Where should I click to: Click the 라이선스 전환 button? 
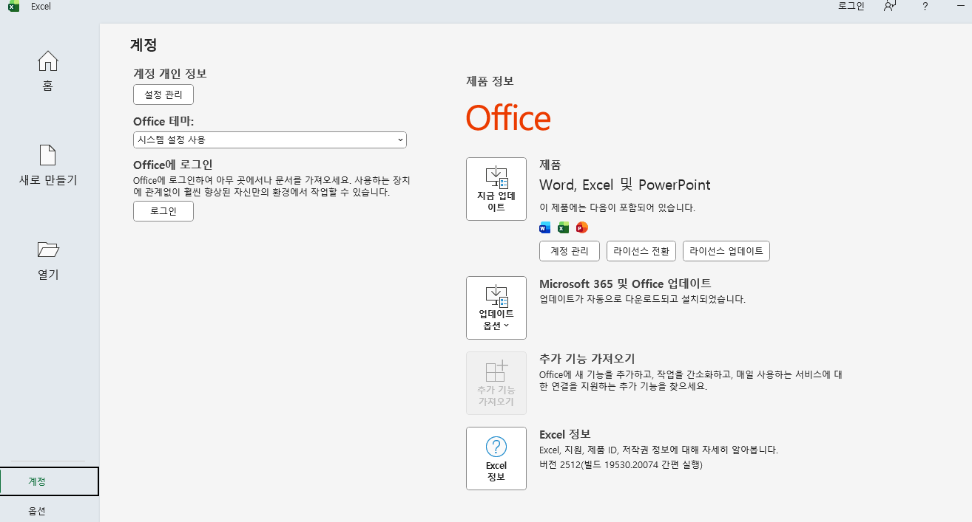point(641,251)
